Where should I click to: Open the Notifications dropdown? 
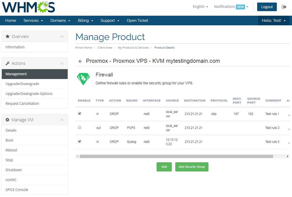point(231,7)
